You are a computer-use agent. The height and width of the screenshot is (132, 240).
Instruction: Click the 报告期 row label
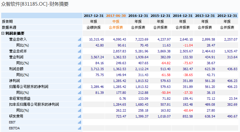(7, 22)
